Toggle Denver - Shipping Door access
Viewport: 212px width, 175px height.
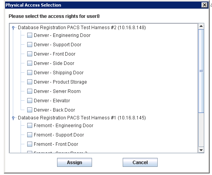pyautogui.click(x=30, y=73)
